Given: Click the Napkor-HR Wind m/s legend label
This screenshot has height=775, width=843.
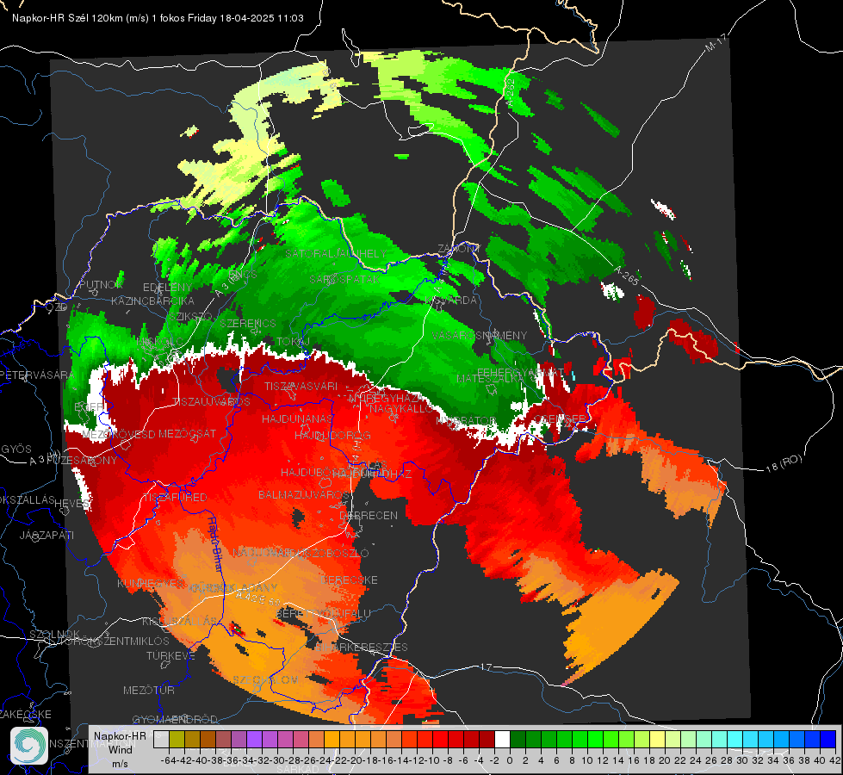Looking at the screenshot, I should coord(120,749).
